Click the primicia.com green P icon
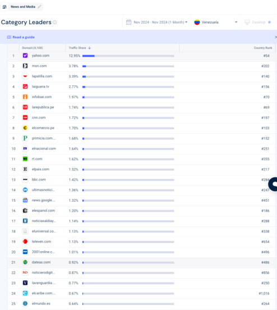Viewport: 277px width, 310px height. [25, 138]
